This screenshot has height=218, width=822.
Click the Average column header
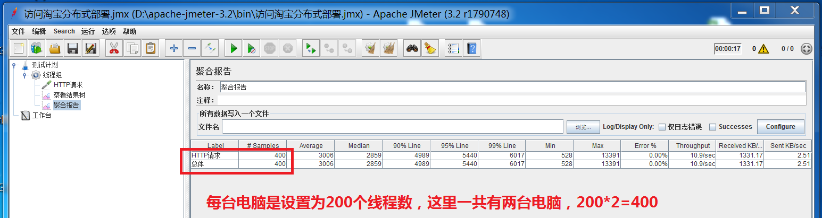tap(311, 146)
